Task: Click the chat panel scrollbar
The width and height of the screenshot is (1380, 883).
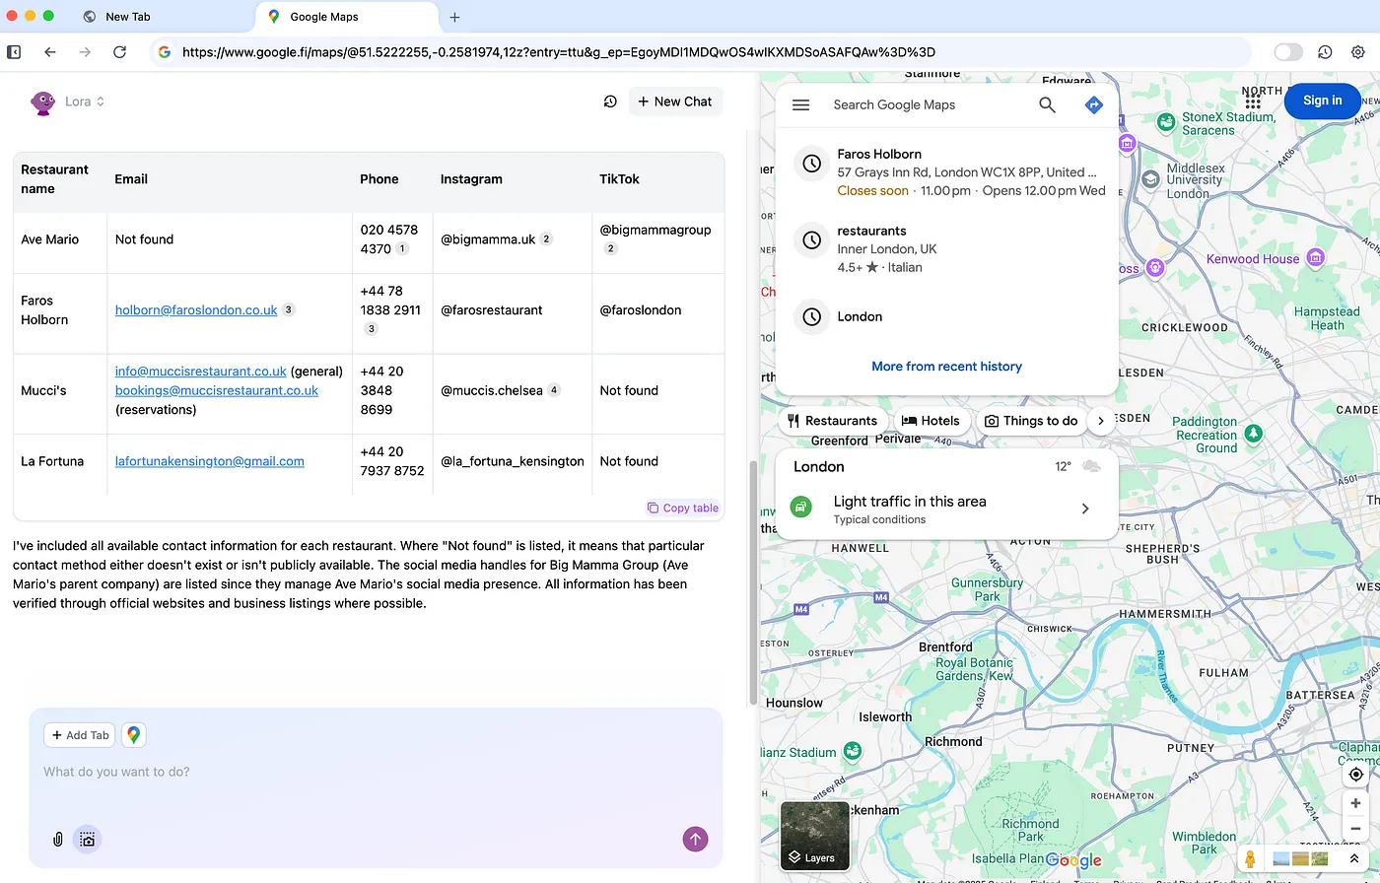Action: click(754, 581)
